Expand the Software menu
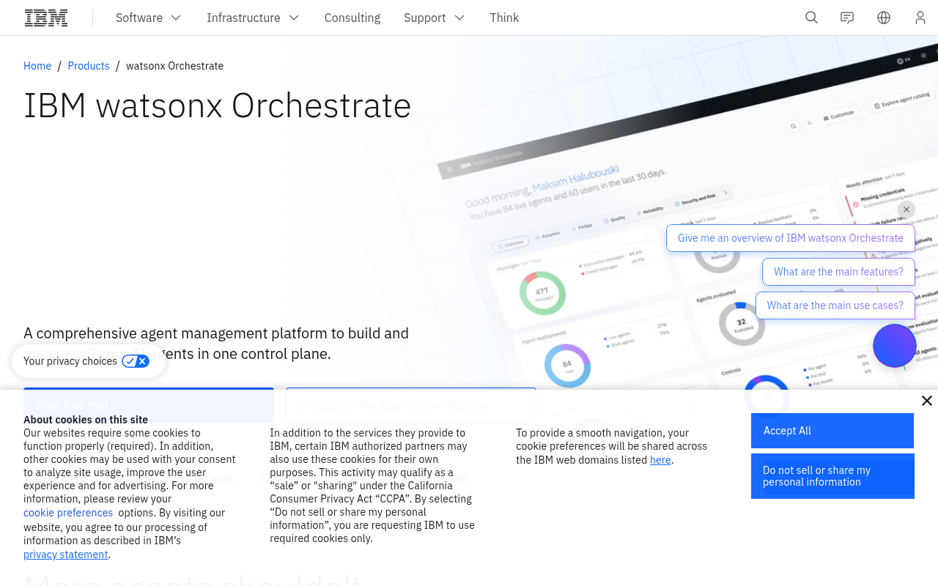This screenshot has width=938, height=586. click(x=148, y=18)
